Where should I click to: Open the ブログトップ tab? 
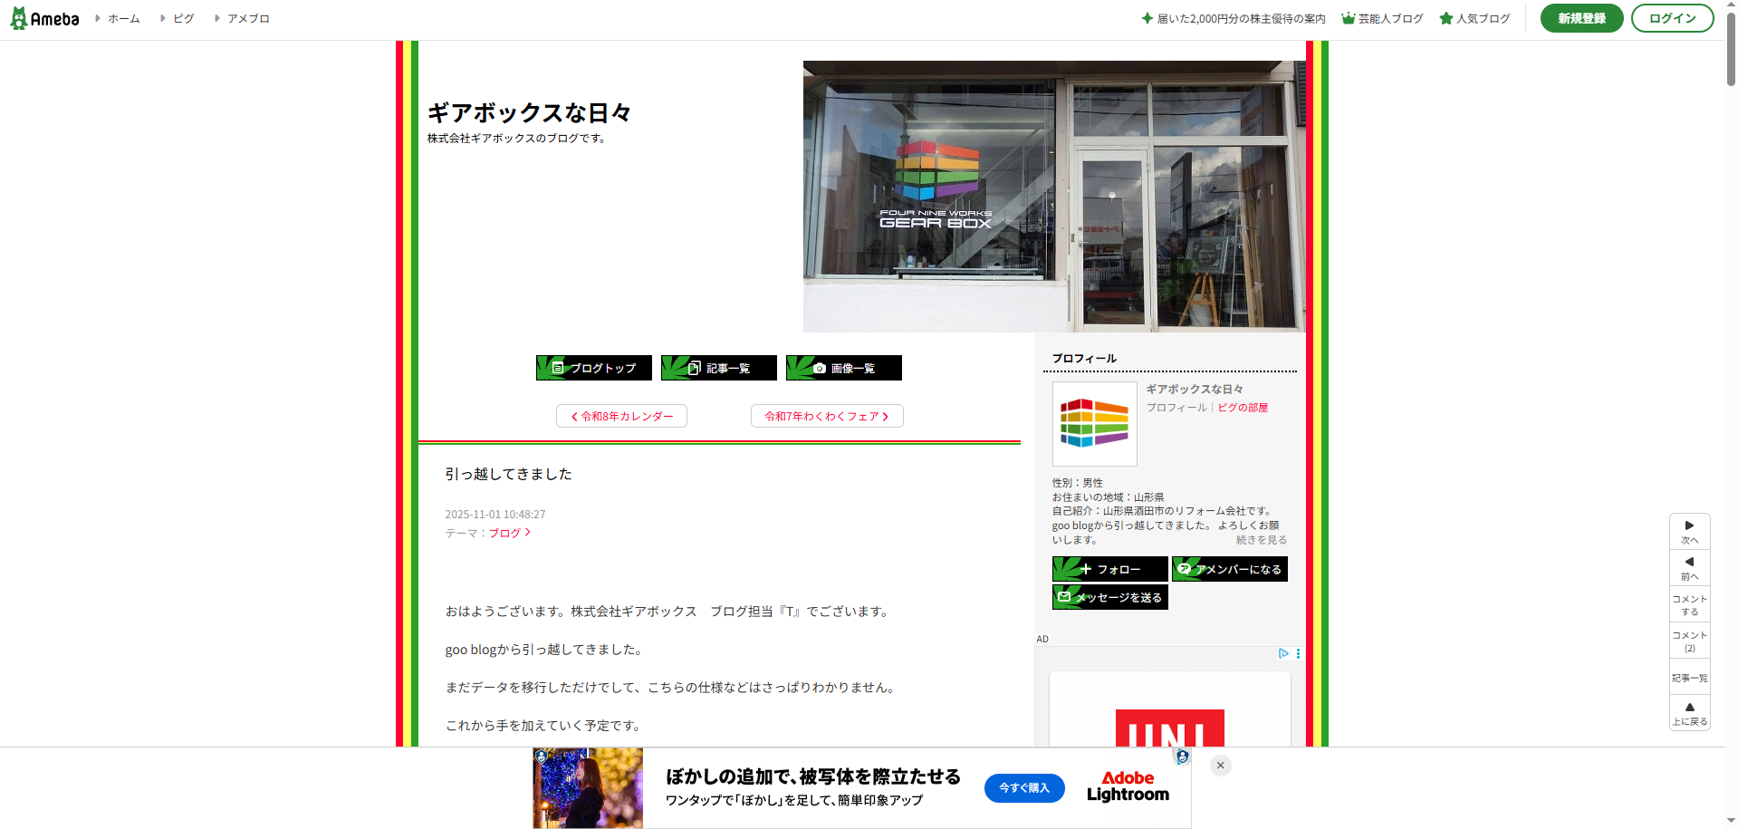pyautogui.click(x=594, y=368)
